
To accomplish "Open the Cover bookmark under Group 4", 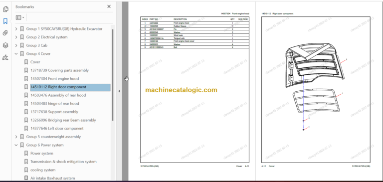I will [35, 62].
